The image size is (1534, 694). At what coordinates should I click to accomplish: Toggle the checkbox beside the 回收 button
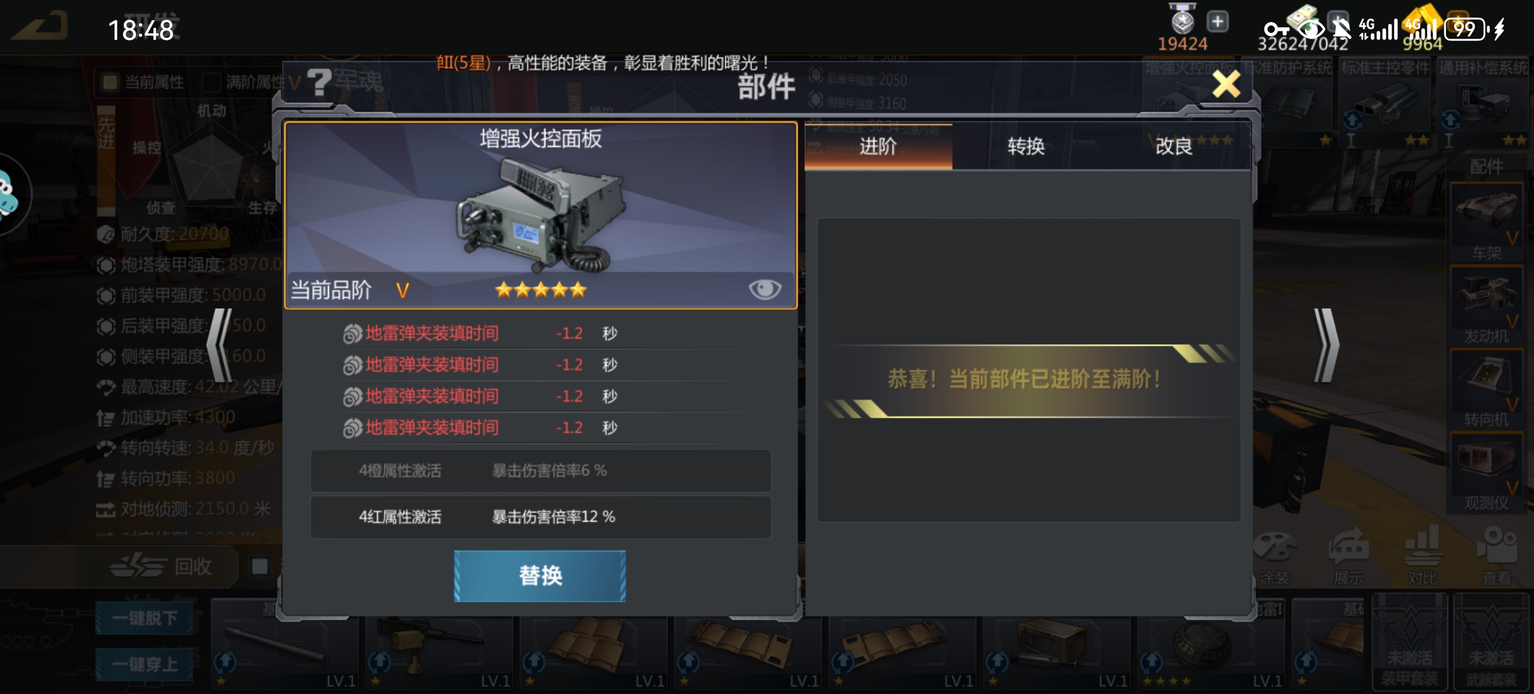pyautogui.click(x=260, y=566)
